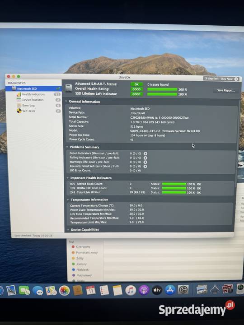Select Device Statistics sidebar item
Viewport: 244px width, 325px height.
[34, 100]
